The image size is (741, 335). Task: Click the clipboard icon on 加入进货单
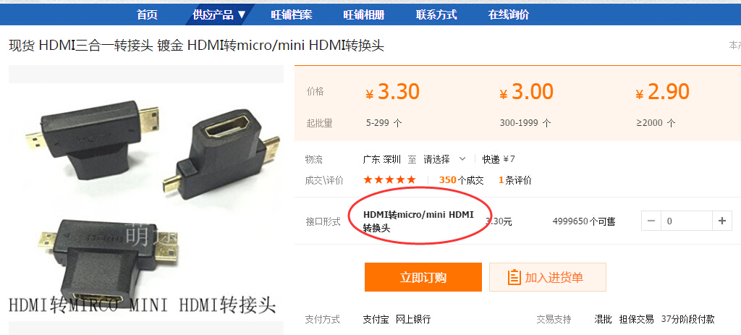coord(514,277)
